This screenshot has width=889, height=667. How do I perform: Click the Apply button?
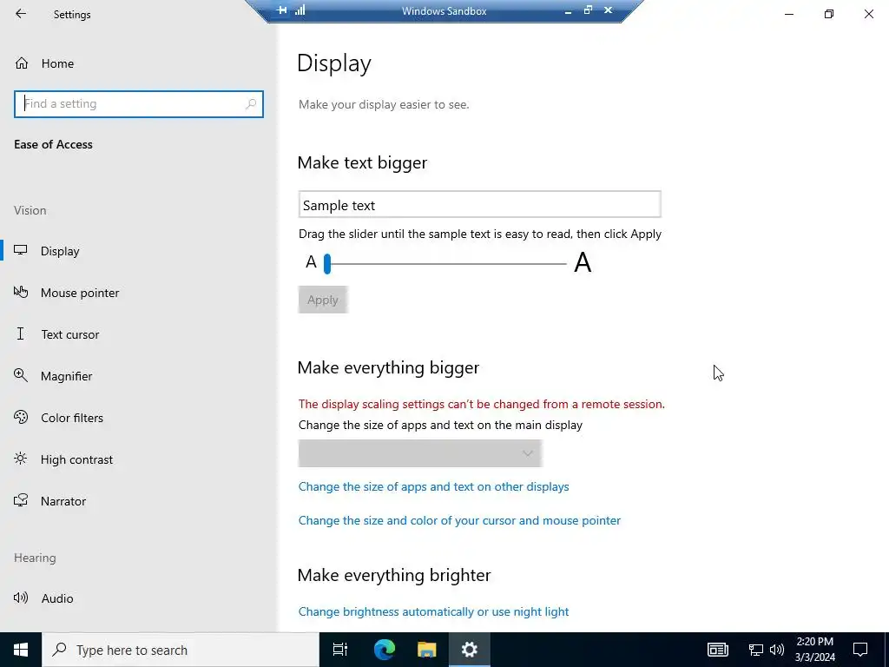(323, 300)
